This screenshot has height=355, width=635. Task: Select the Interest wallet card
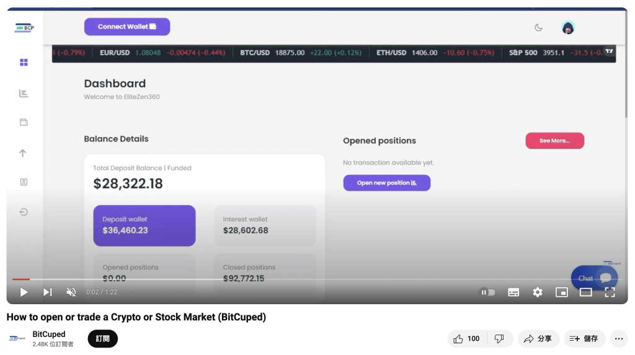pos(265,226)
